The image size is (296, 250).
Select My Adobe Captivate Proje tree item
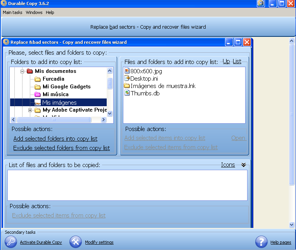(75, 110)
